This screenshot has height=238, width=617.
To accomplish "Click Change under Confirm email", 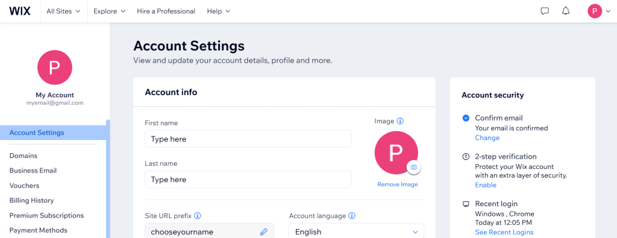I will point(487,138).
